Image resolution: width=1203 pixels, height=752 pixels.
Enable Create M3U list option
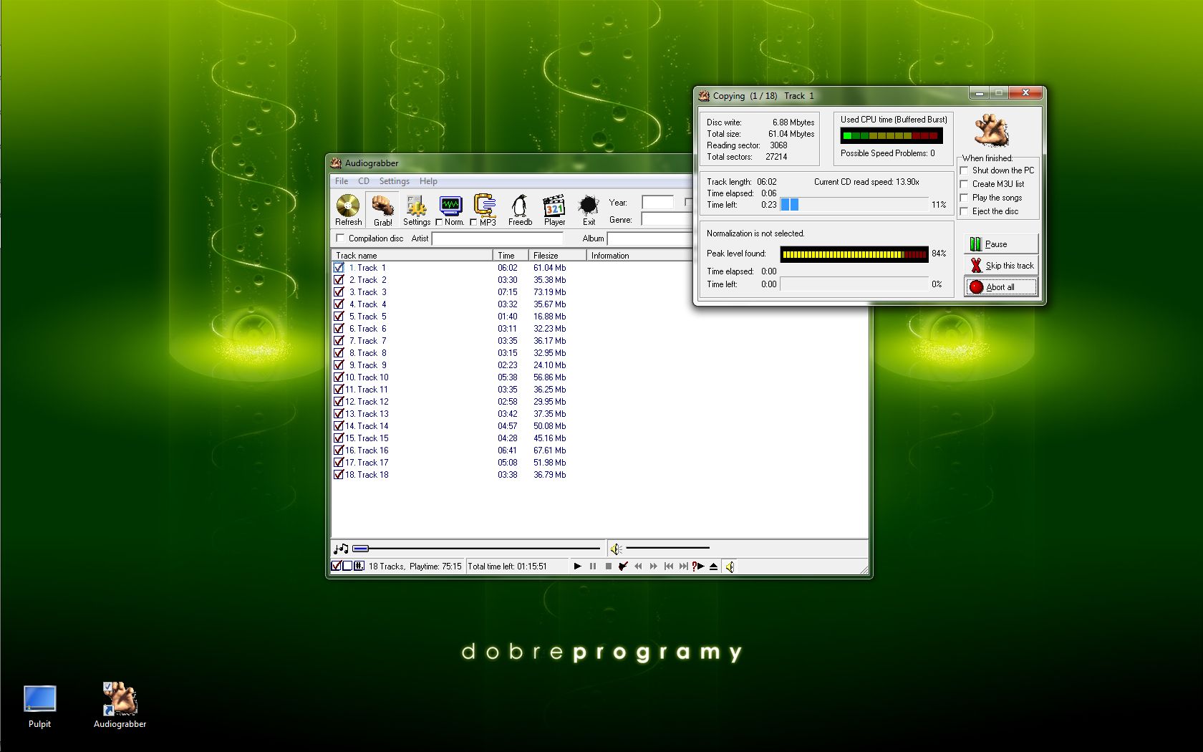965,184
